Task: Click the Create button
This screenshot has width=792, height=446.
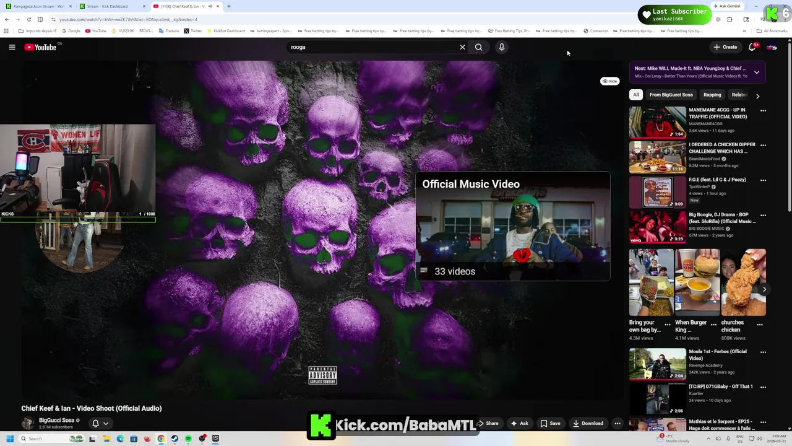Action: click(725, 47)
